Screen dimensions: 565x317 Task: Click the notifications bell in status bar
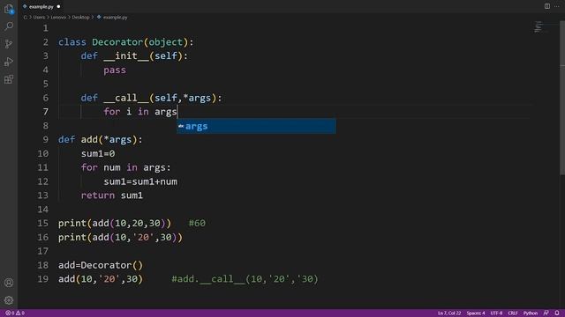click(x=557, y=313)
